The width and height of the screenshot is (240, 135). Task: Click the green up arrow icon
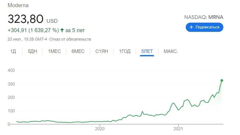(x=62, y=30)
